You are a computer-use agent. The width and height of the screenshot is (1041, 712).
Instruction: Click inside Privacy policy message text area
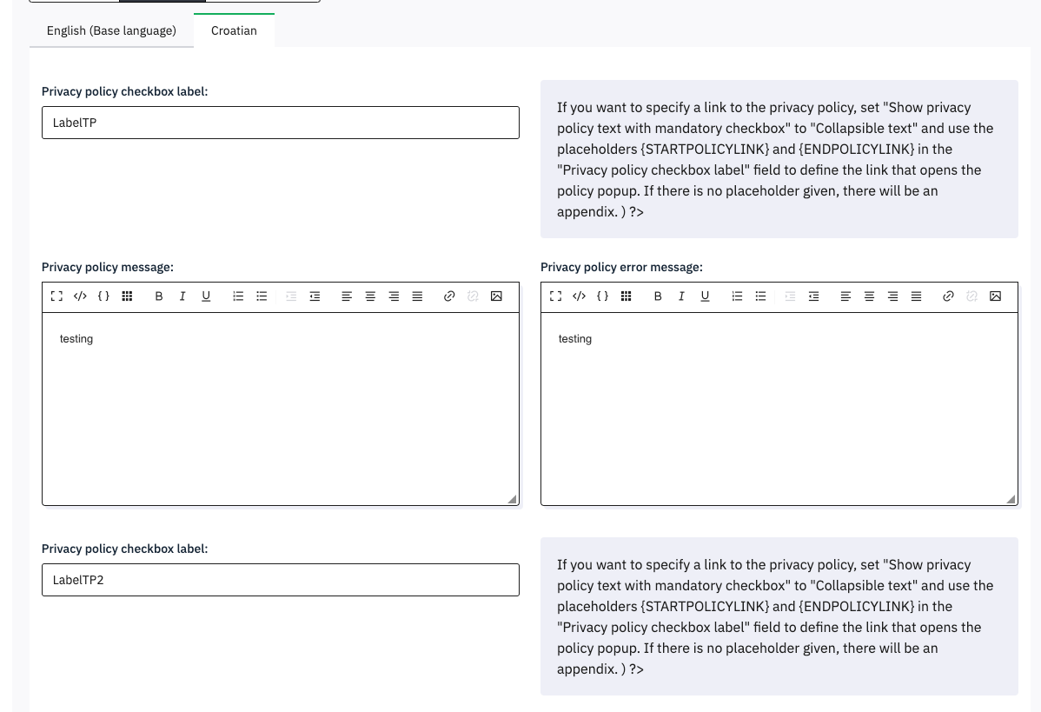280,409
